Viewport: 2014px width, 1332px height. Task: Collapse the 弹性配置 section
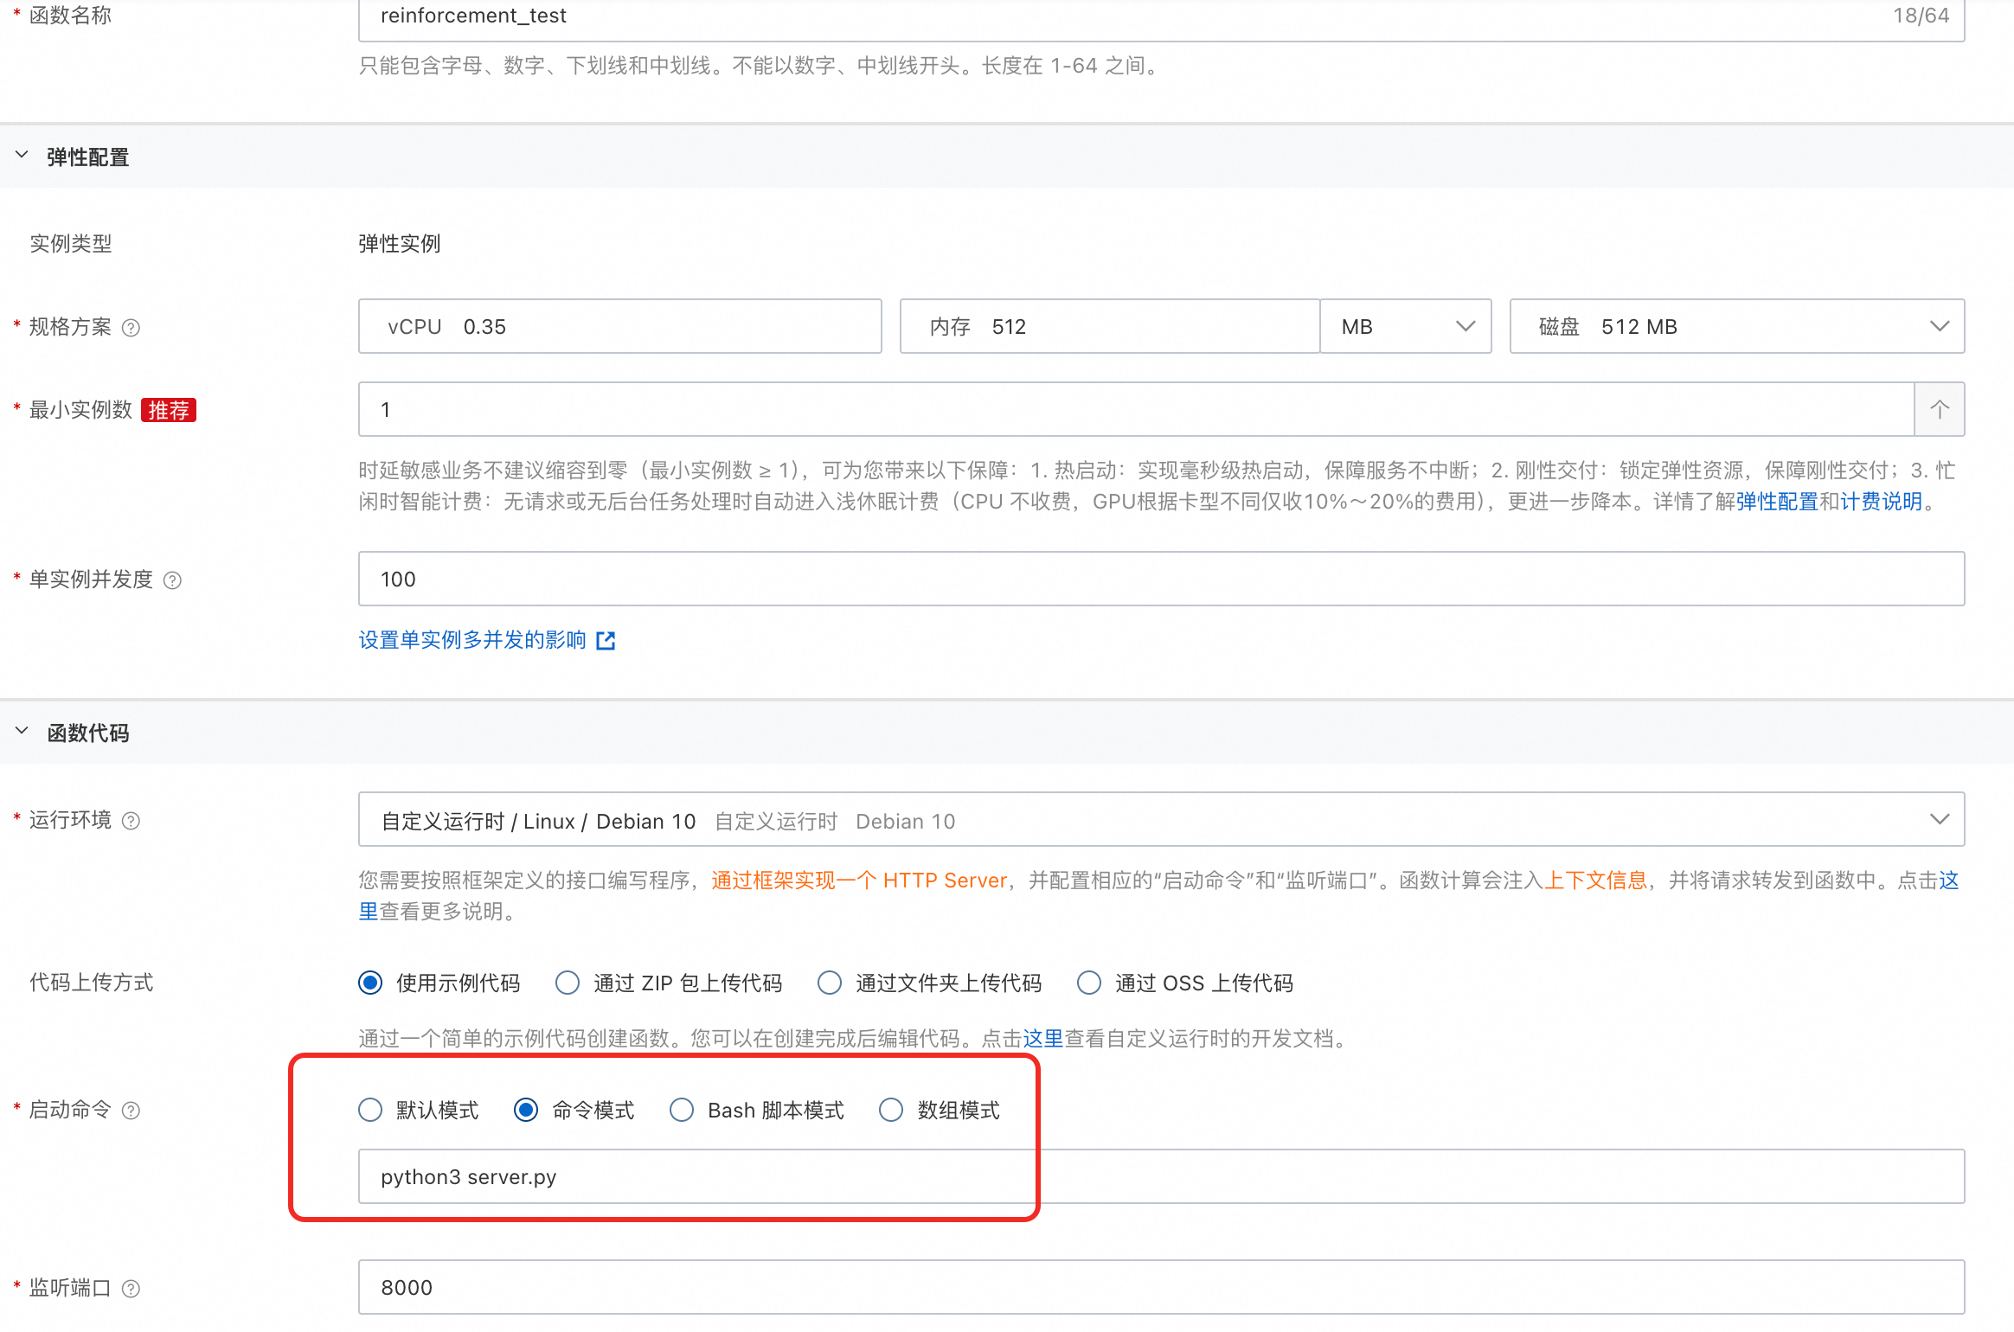[x=22, y=156]
